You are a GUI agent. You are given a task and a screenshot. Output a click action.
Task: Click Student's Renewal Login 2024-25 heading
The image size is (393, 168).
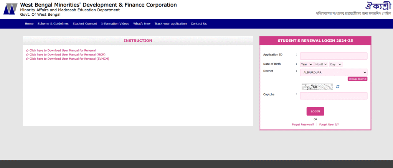[x=315, y=41]
